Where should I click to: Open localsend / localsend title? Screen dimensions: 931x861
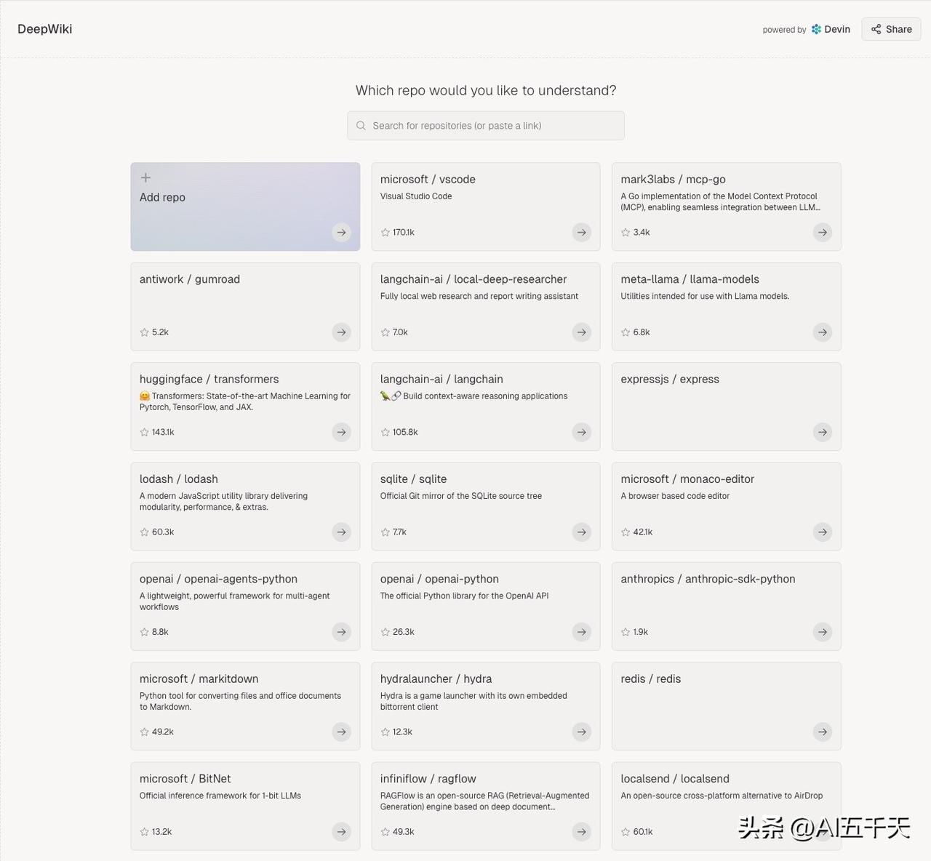[675, 779]
